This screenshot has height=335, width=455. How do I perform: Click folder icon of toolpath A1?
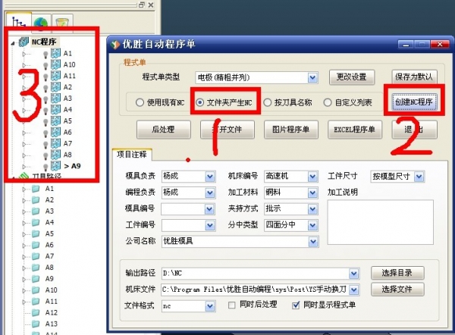point(36,189)
